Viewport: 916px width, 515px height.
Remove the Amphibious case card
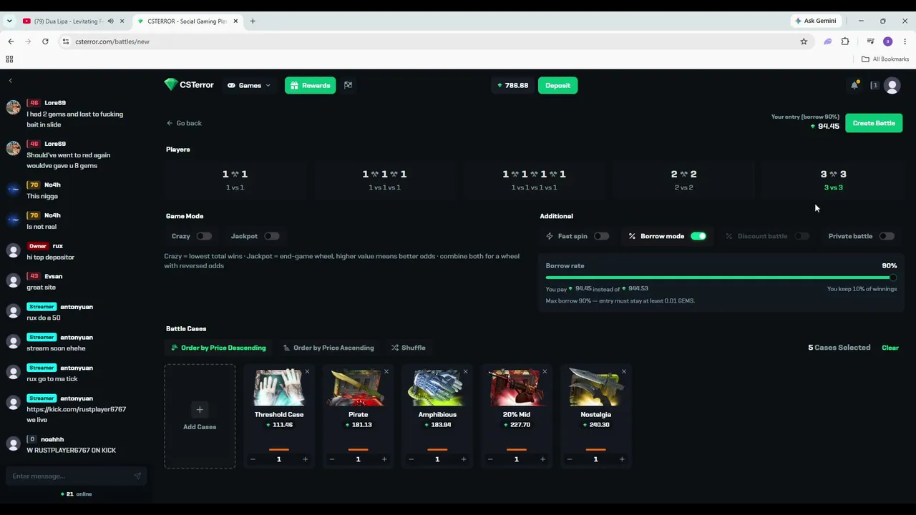(x=465, y=371)
